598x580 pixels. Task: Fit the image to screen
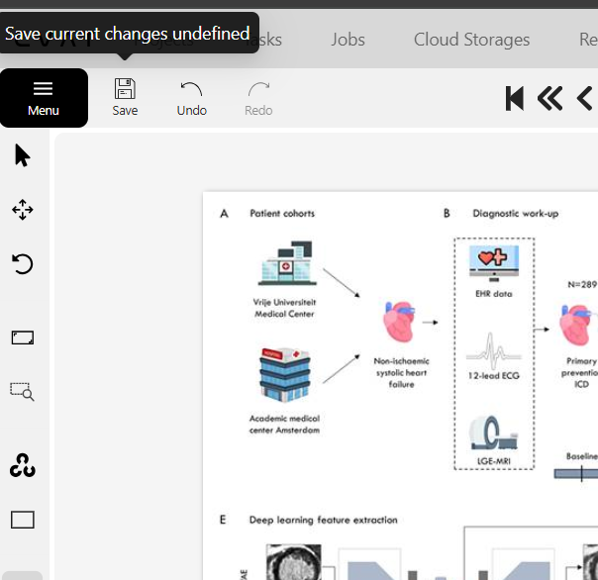23,338
